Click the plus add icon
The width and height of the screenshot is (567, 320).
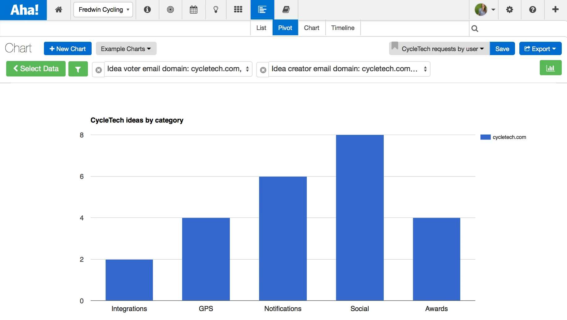pos(555,10)
